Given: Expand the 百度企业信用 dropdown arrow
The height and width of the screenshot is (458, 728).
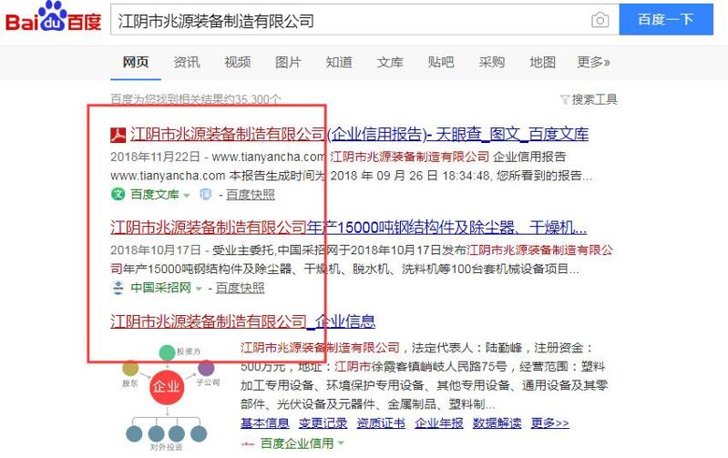Looking at the screenshot, I should 342,443.
